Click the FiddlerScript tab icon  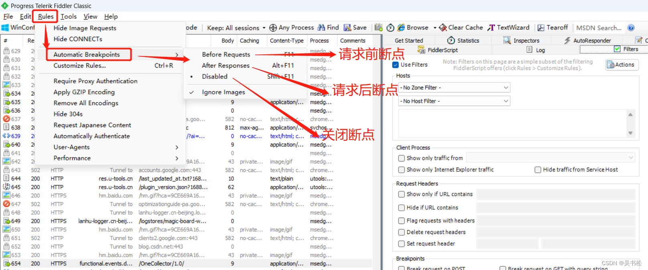(421, 50)
